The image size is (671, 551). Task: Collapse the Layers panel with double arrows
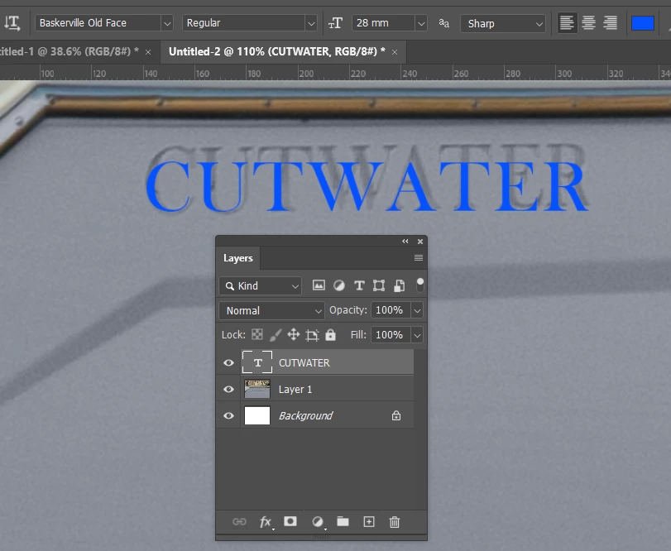point(405,242)
